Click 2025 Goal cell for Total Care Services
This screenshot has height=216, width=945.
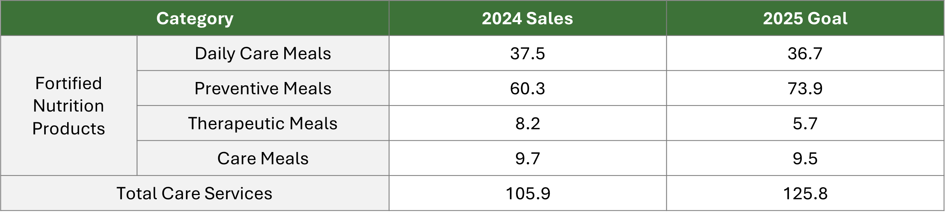click(x=805, y=193)
